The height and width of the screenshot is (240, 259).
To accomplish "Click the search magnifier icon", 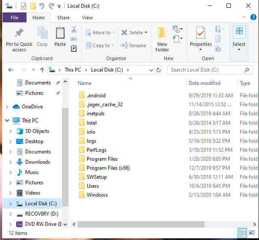I will (247, 70).
